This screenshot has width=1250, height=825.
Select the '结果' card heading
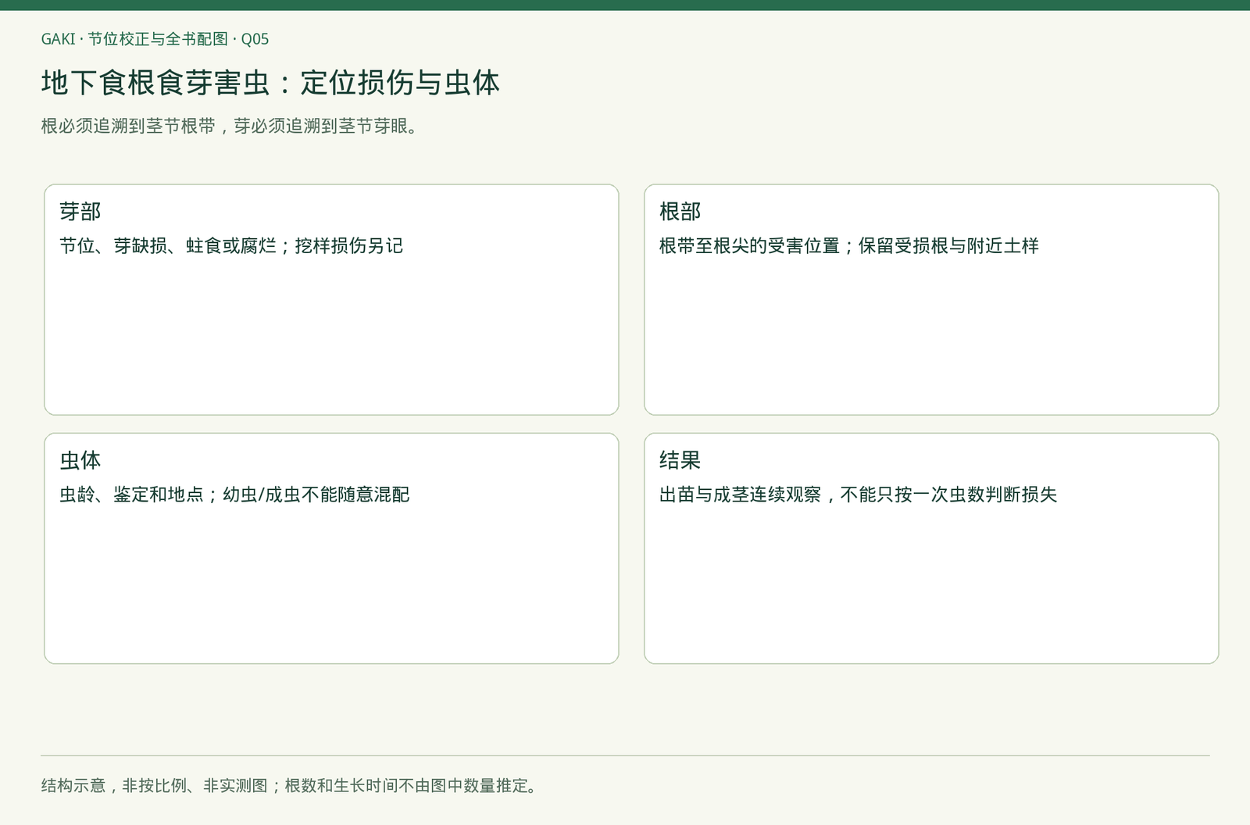[x=680, y=460]
